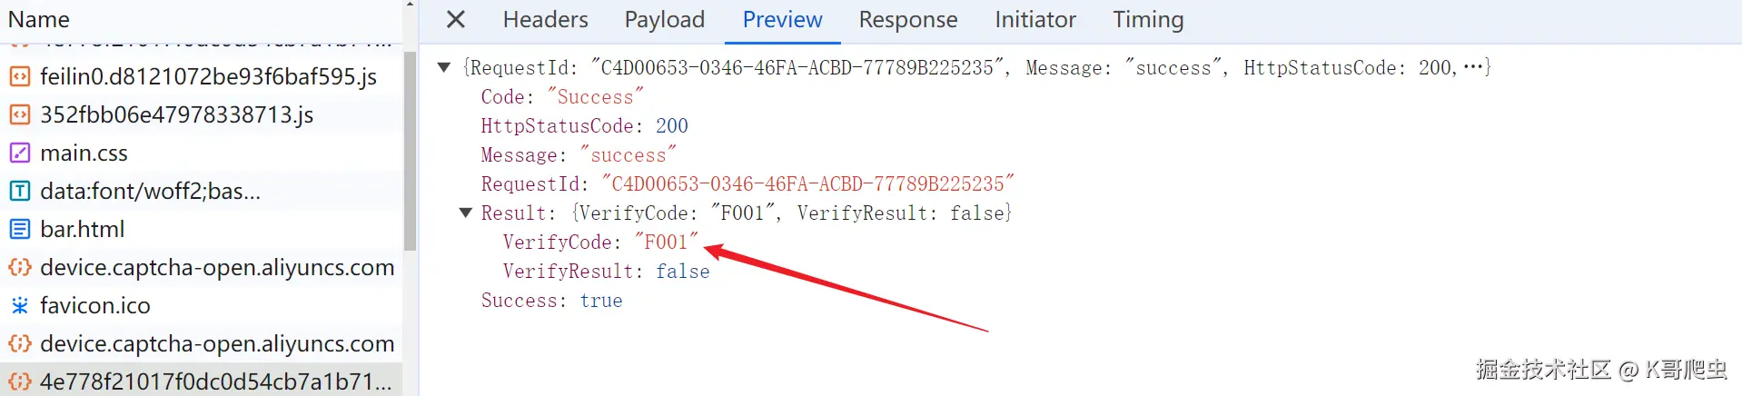
Task: Show the Timing tab
Action: [x=1148, y=20]
